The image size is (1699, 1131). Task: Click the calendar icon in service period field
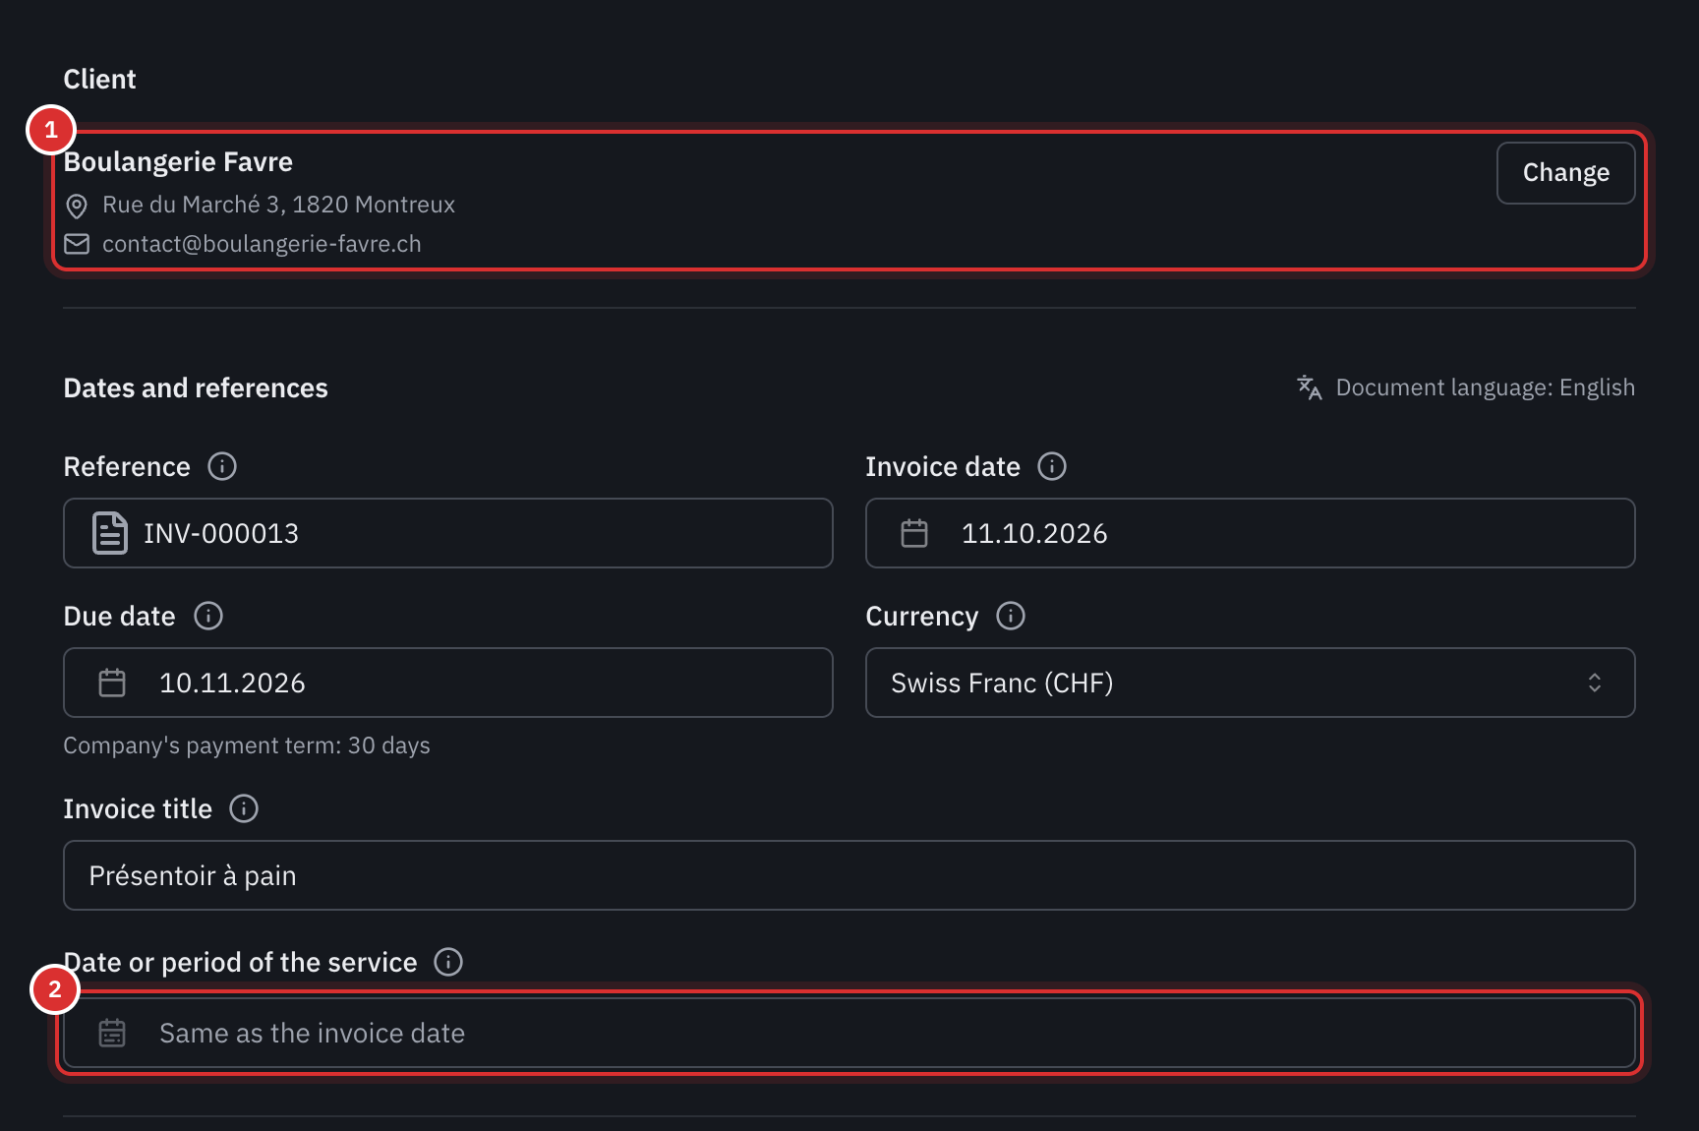112,1033
